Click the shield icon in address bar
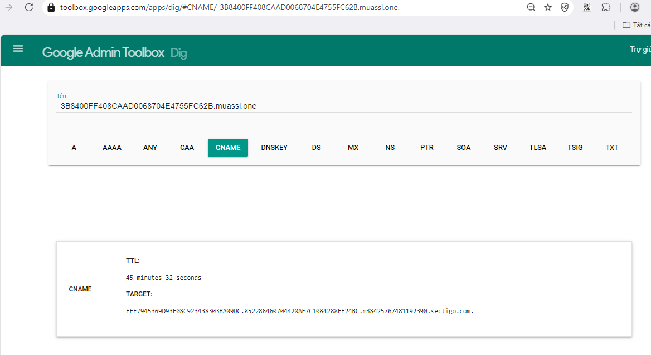651x355 pixels. click(565, 7)
